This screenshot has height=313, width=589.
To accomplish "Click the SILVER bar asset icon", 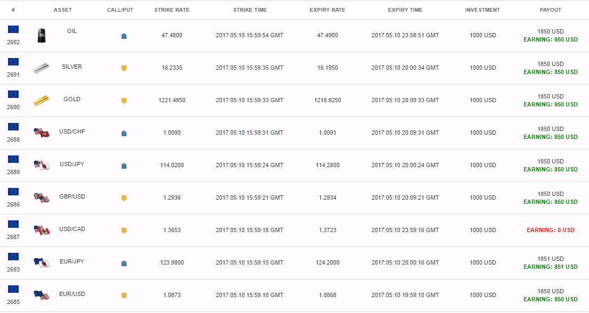I will tap(42, 68).
